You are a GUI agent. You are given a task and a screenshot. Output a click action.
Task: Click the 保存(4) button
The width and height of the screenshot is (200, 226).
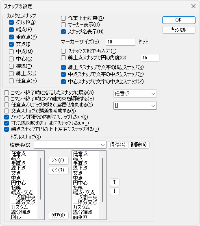[118, 145]
